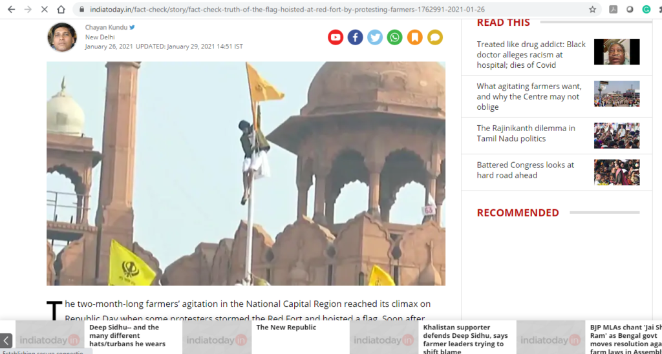Save article with orange bookmark icon

click(x=414, y=37)
